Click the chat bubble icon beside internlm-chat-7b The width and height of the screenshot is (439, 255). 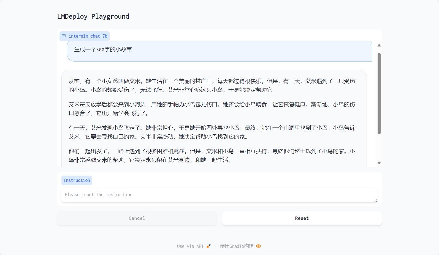(x=64, y=36)
